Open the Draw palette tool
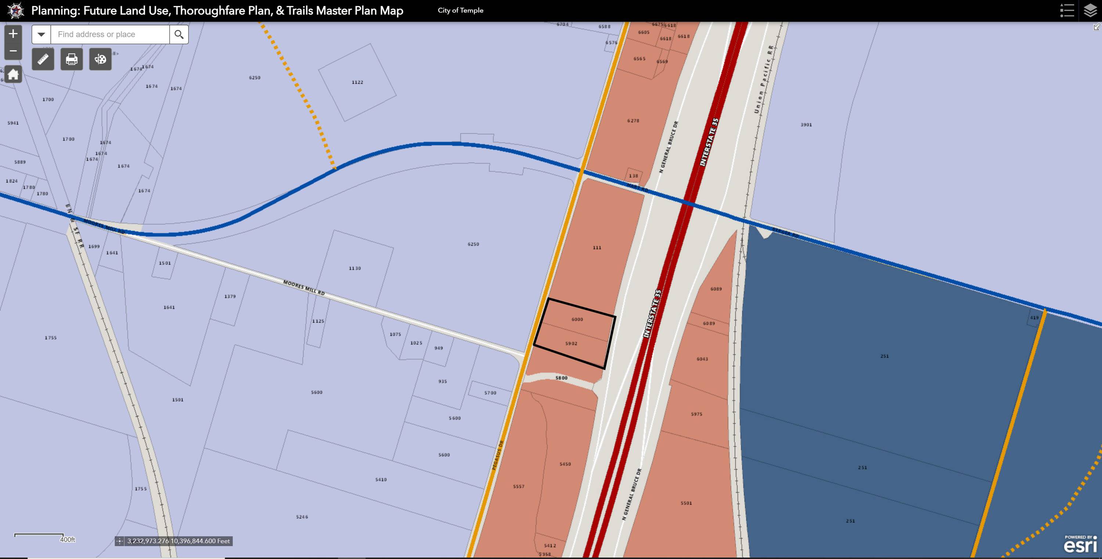This screenshot has width=1102, height=559. coord(100,59)
